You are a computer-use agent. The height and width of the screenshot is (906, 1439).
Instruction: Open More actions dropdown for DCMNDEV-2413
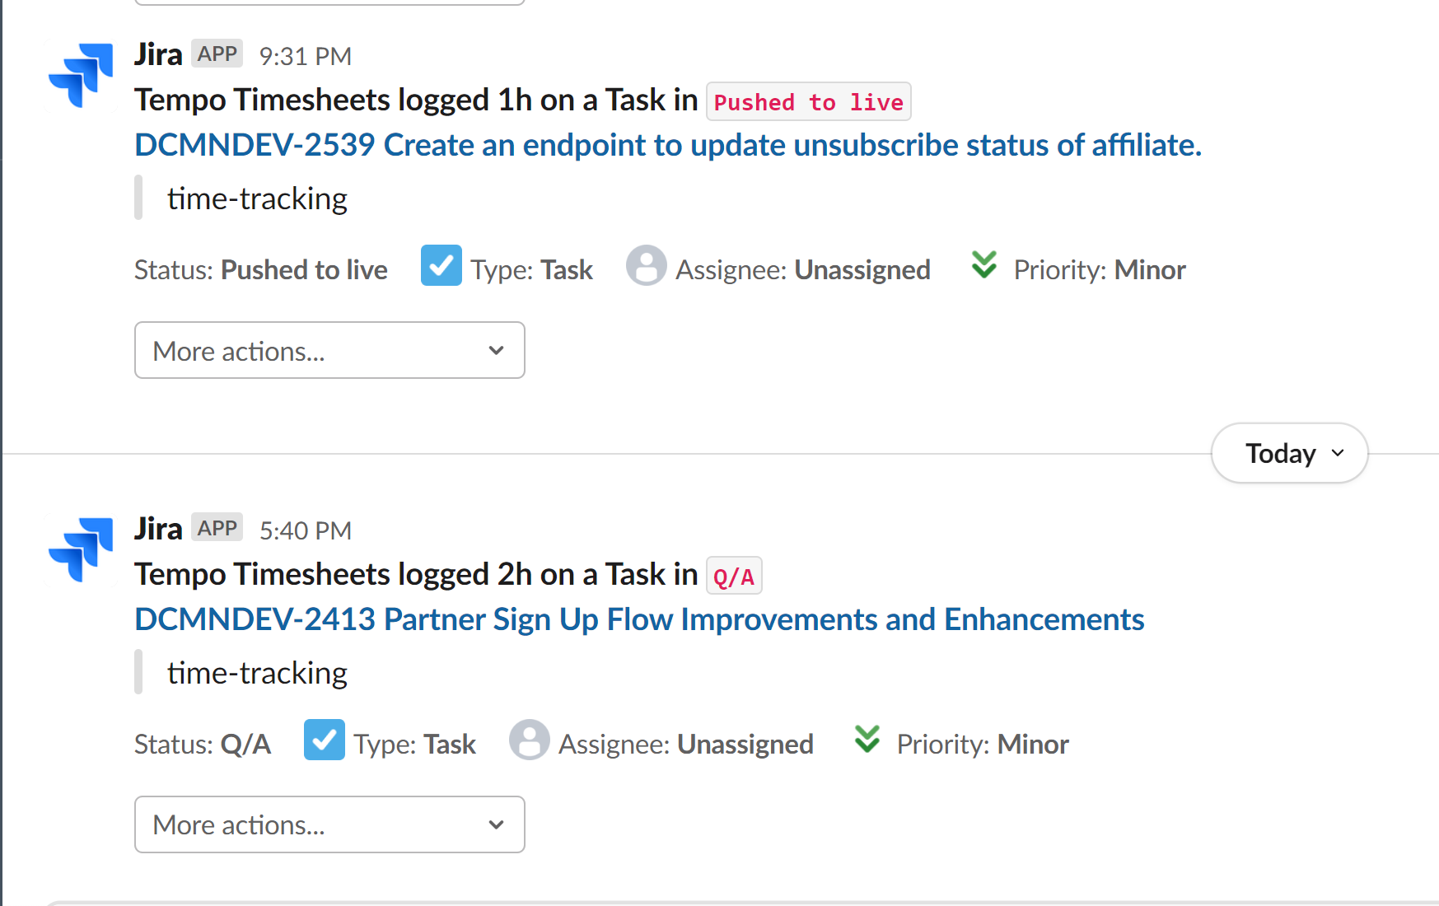click(x=329, y=824)
